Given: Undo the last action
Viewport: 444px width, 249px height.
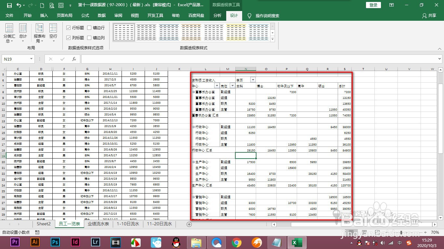Looking at the screenshot, I should click(x=19, y=5).
